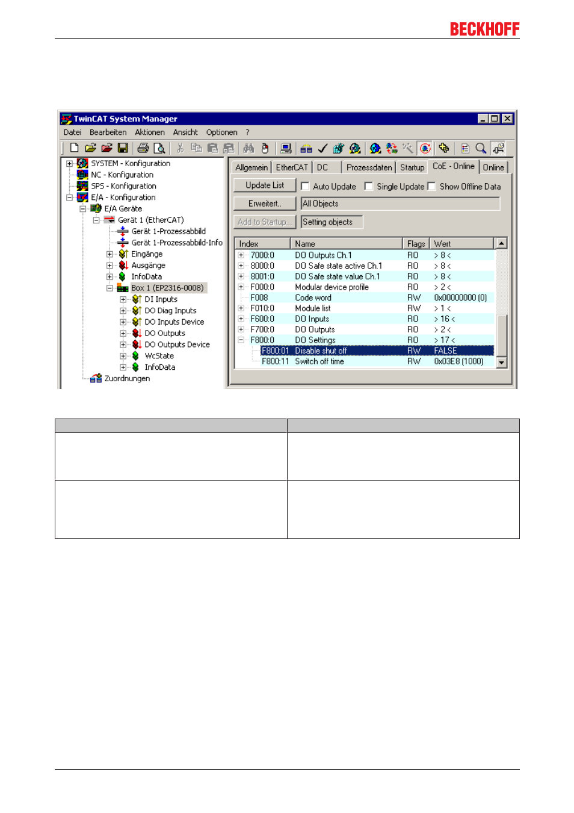Viewport: 574px width, 813px height.
Task: Expand DI Inputs tree node
Action: click(x=123, y=299)
